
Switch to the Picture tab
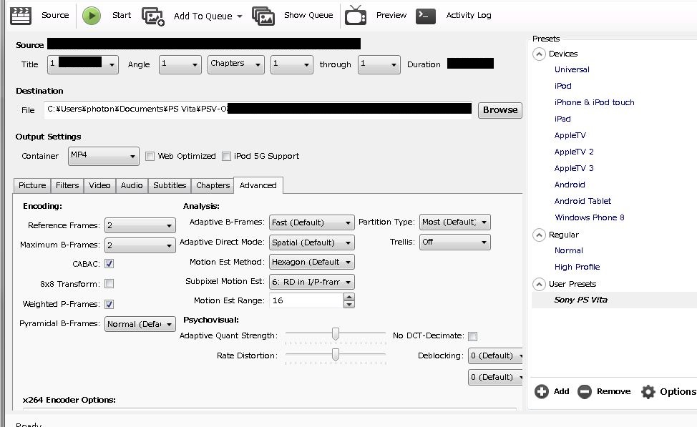click(32, 186)
